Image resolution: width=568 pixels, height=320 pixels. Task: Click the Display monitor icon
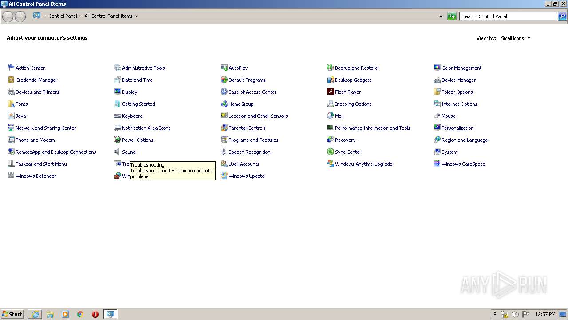[118, 92]
